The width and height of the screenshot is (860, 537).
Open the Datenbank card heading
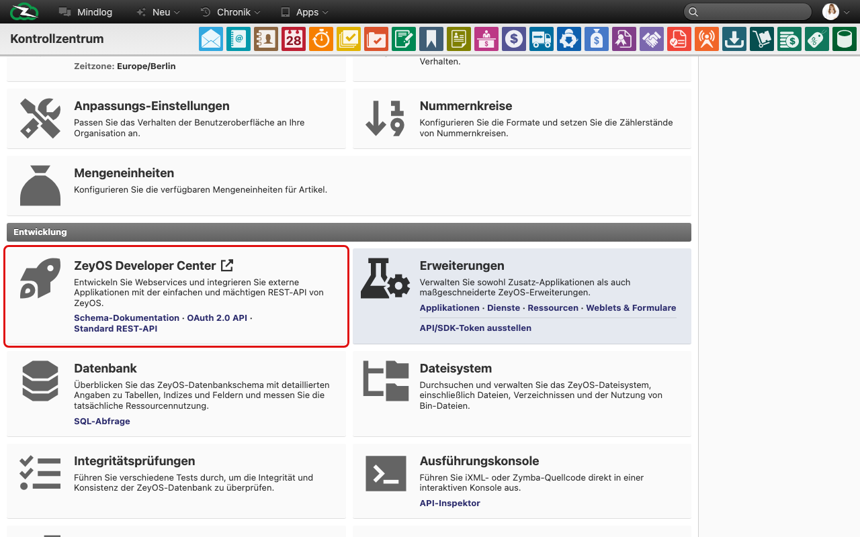click(x=105, y=369)
